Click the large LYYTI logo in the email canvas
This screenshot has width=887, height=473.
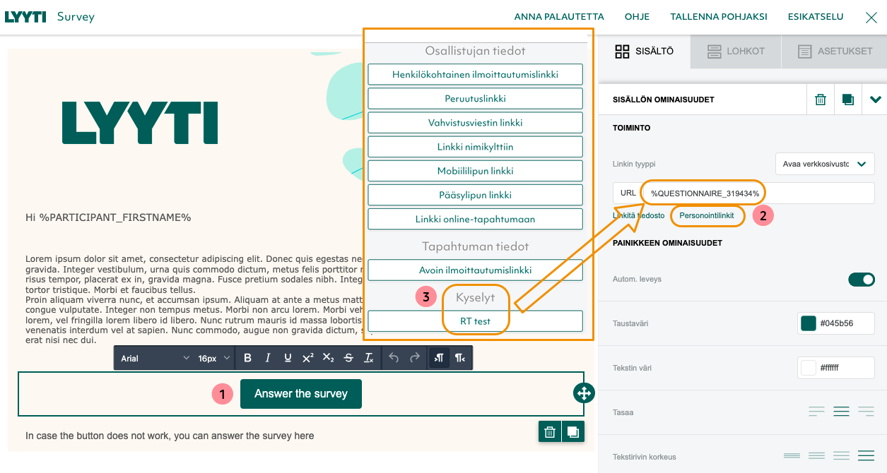[x=140, y=123]
